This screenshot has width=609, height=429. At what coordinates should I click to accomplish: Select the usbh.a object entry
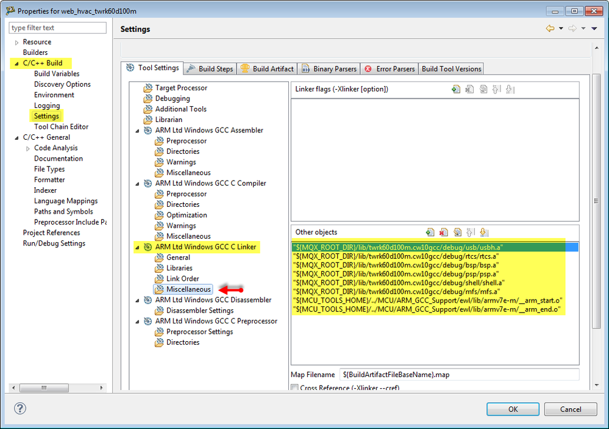[435, 247]
